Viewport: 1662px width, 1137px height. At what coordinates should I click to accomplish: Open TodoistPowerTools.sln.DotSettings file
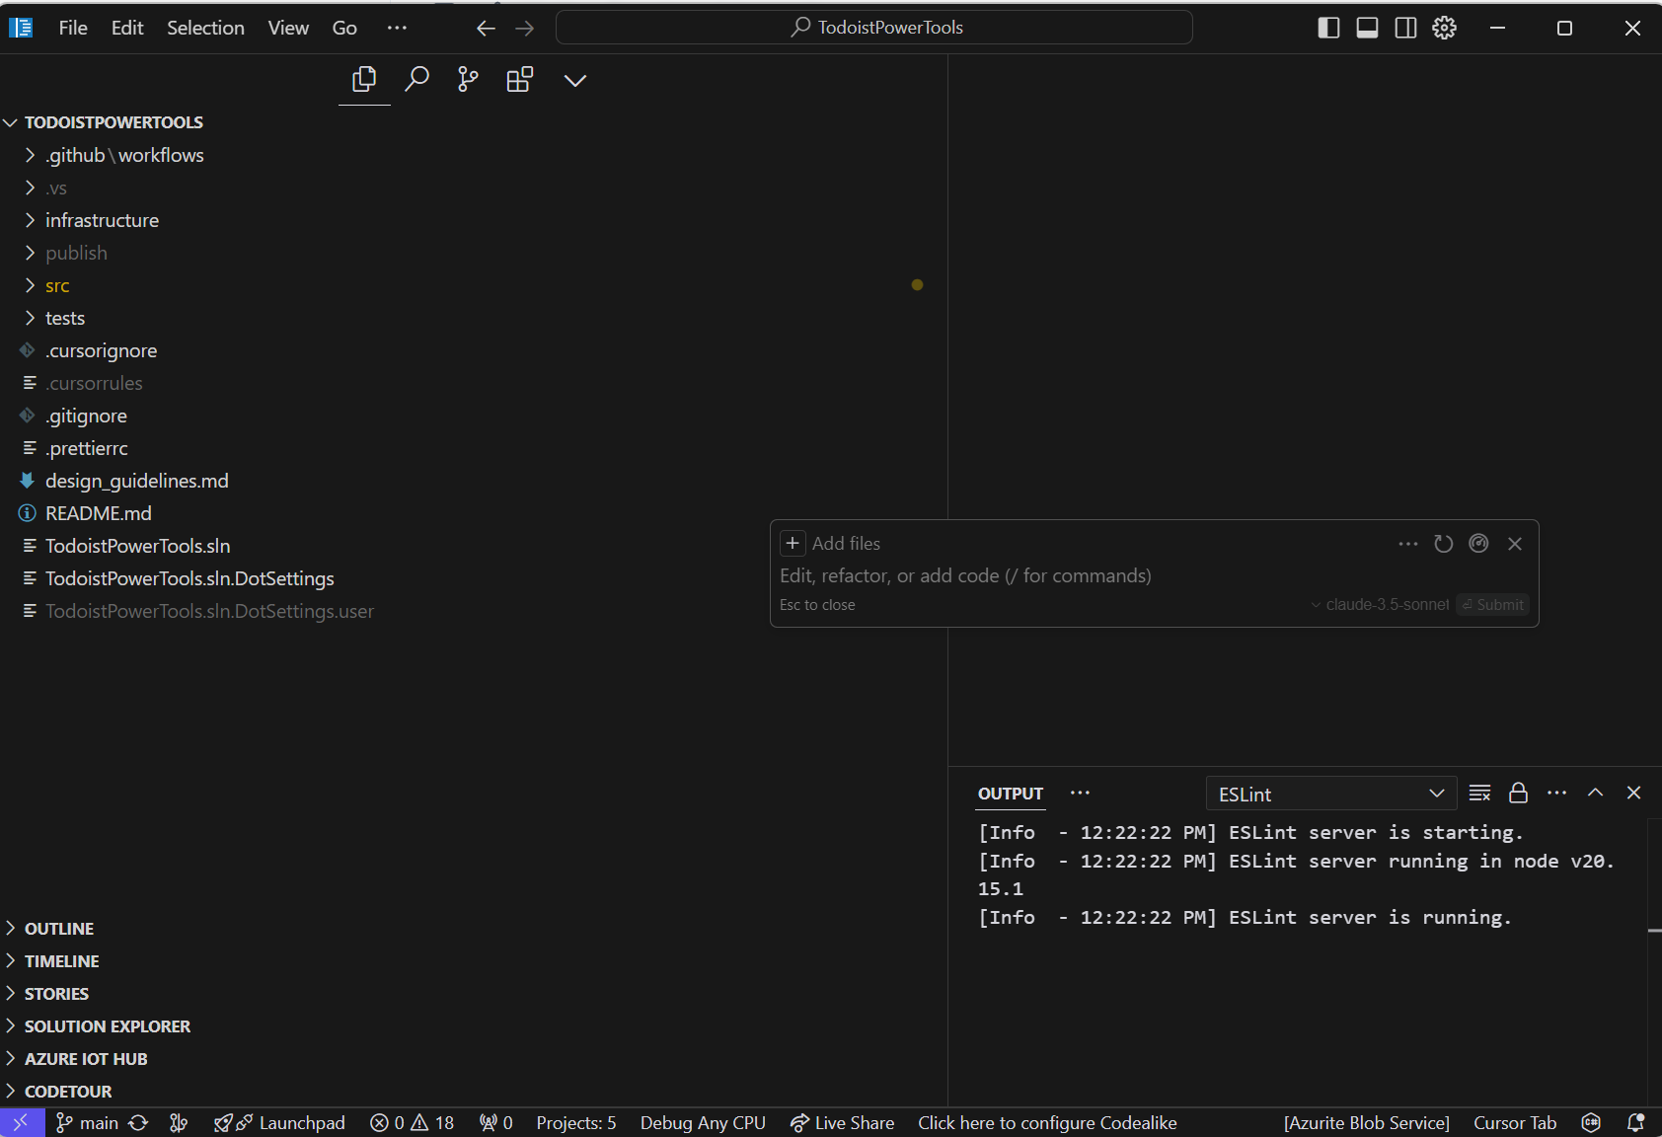coord(474,578)
